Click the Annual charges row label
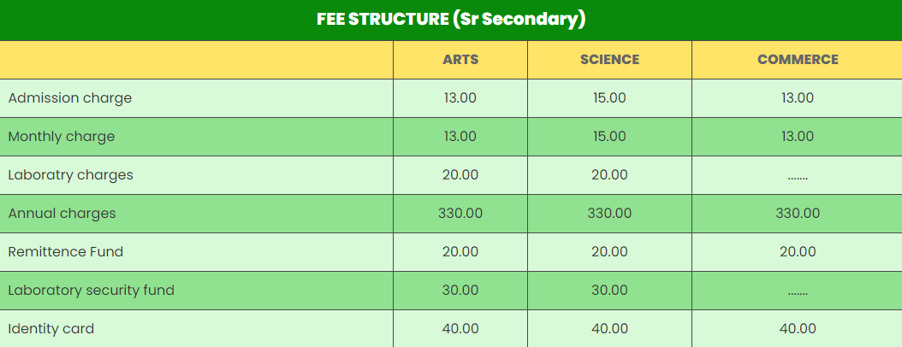Screen dimensions: 902x347 pyautogui.click(x=62, y=214)
